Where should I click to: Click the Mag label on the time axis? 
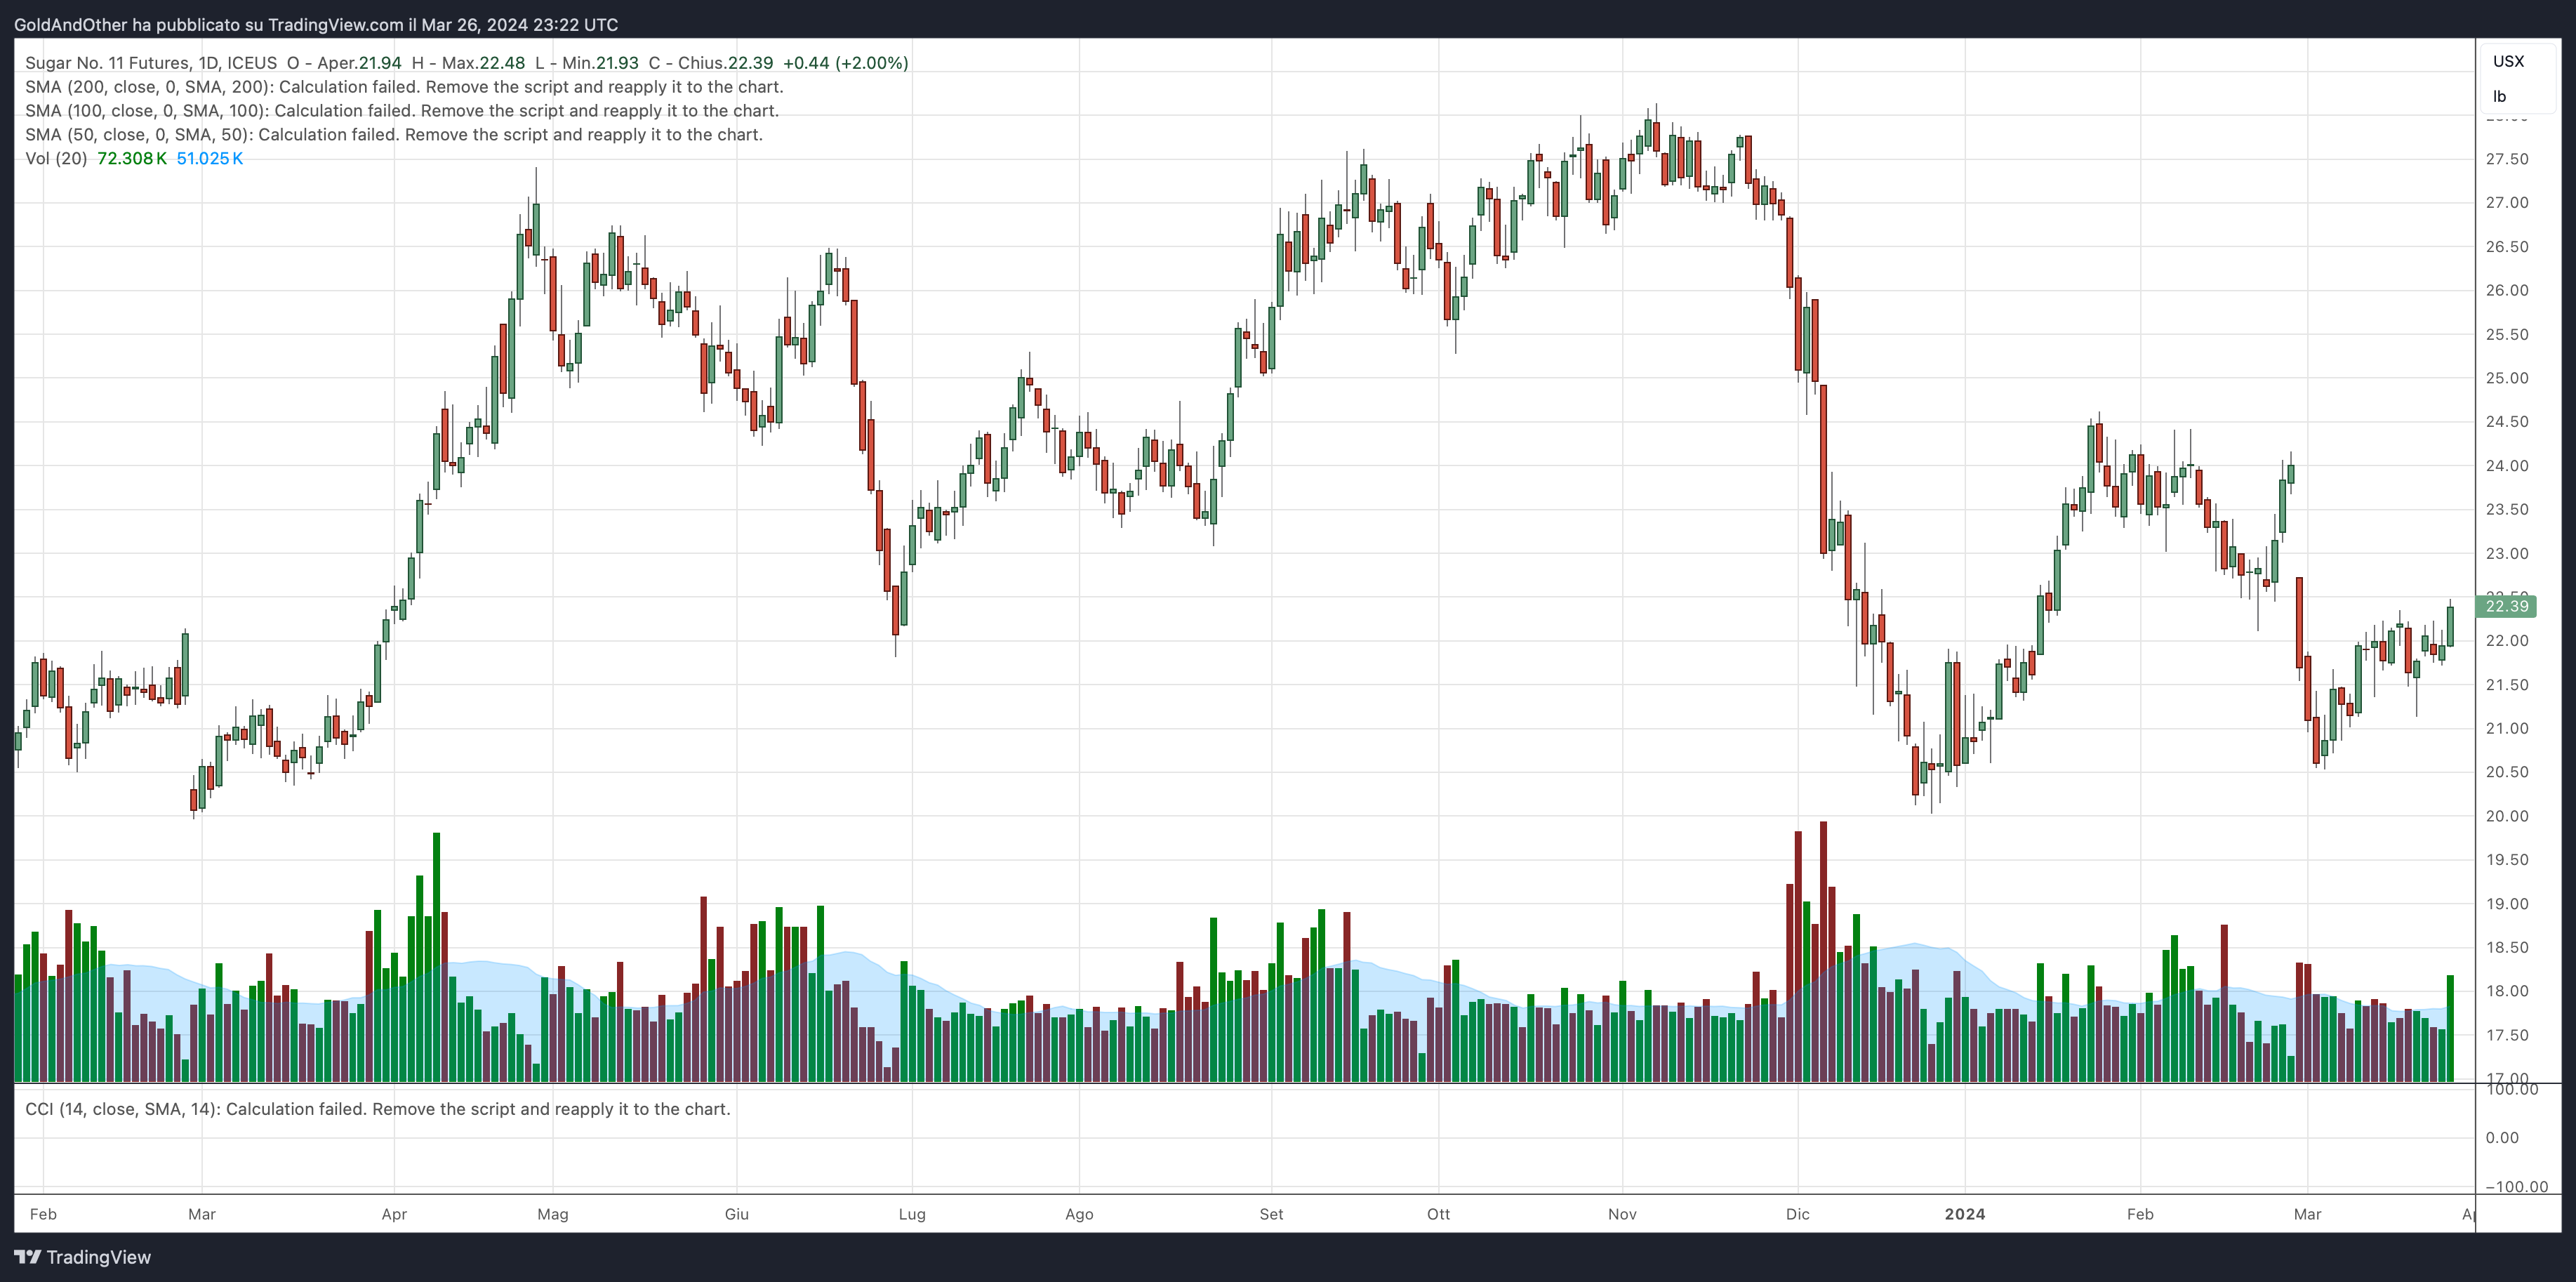coord(553,1214)
